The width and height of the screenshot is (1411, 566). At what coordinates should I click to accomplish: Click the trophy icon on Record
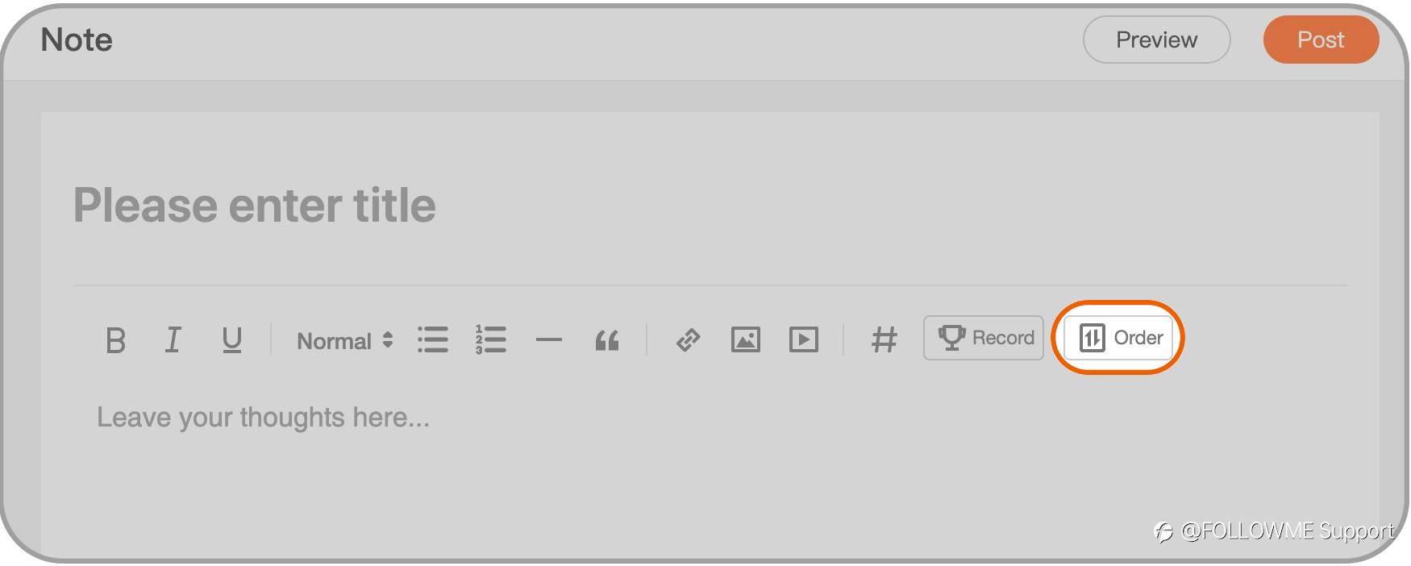pyautogui.click(x=952, y=338)
